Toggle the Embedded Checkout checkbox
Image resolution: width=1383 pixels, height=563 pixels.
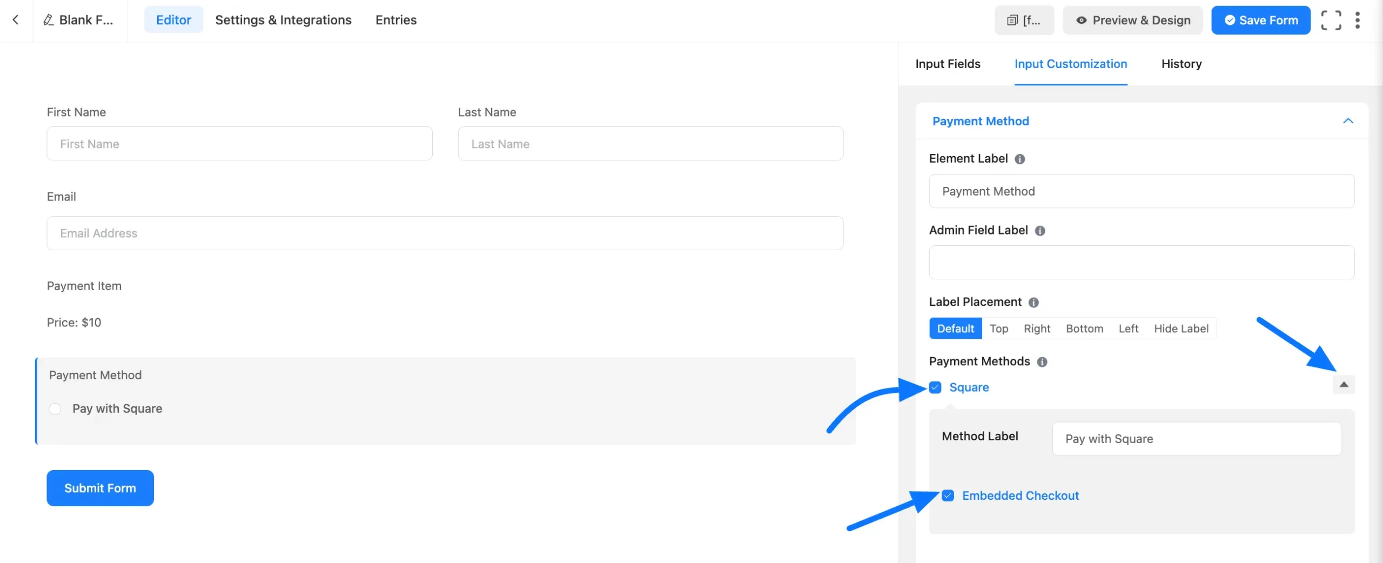pos(948,495)
